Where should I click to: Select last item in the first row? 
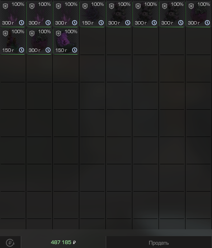pyautogui.click(x=198, y=14)
